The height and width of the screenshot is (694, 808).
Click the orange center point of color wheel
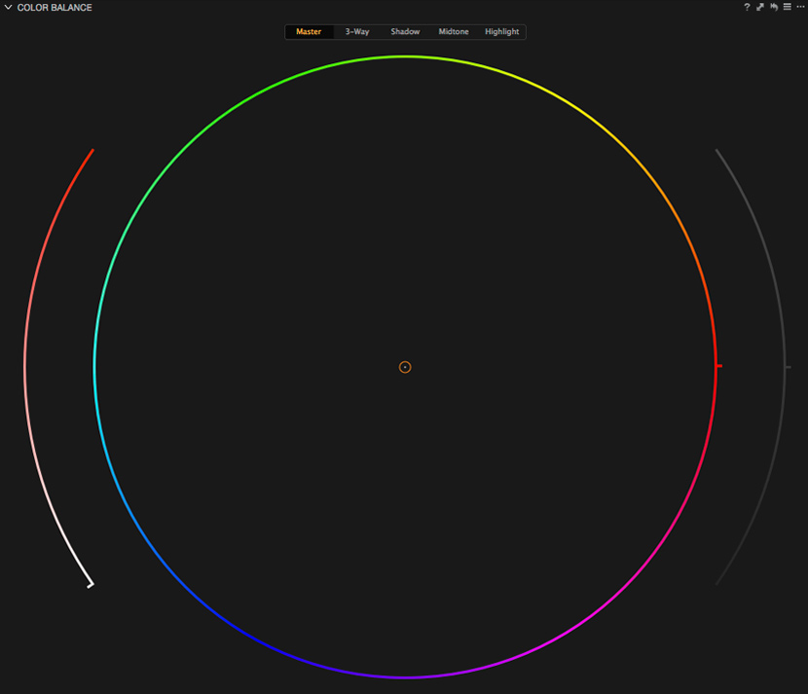[x=405, y=367]
